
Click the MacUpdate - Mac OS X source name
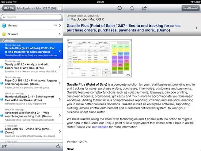point(87,19)
